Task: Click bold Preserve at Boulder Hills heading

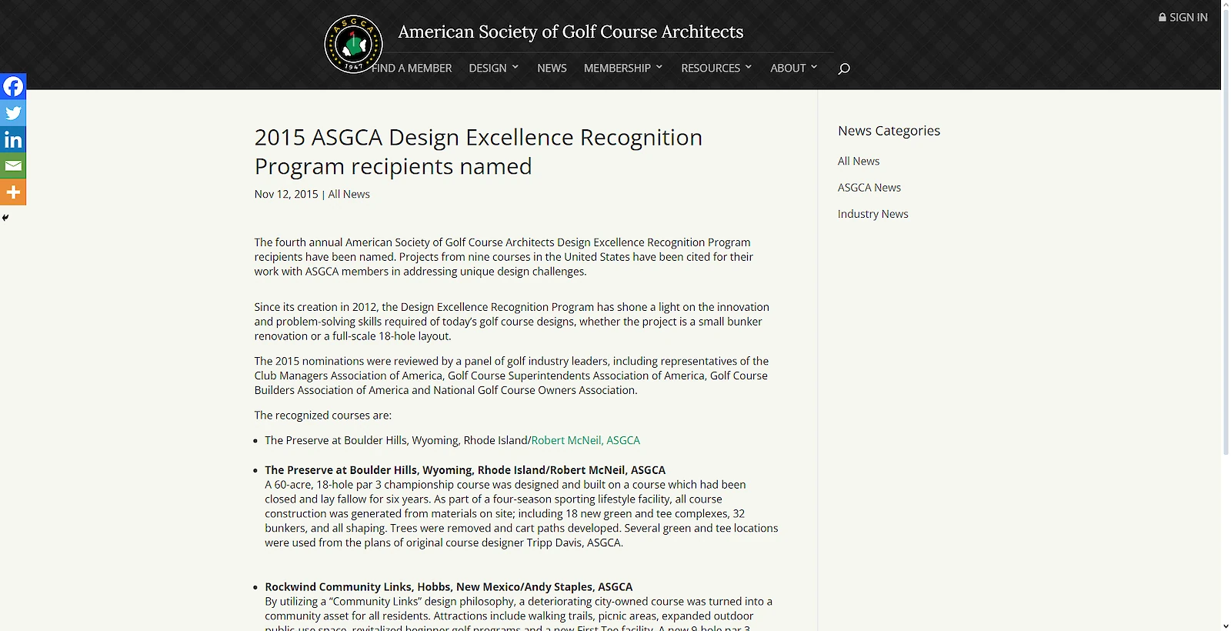Action: click(465, 469)
